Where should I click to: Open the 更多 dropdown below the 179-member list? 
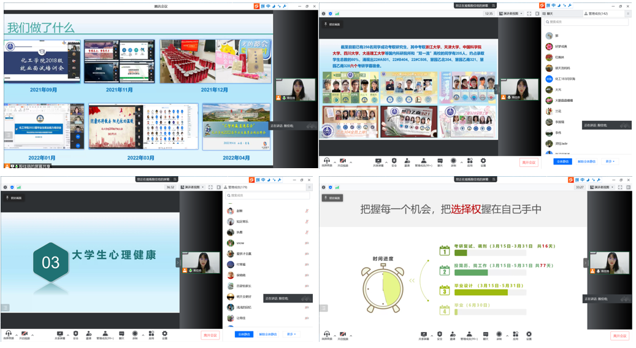click(291, 334)
